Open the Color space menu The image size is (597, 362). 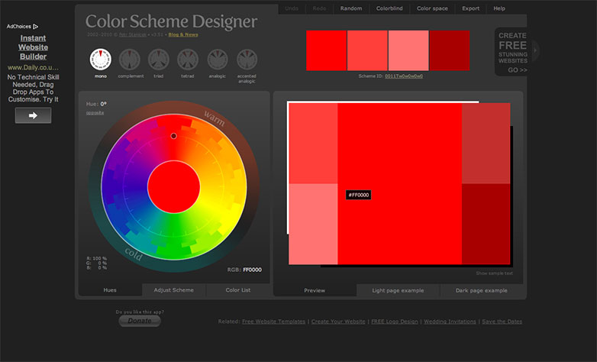pos(433,8)
